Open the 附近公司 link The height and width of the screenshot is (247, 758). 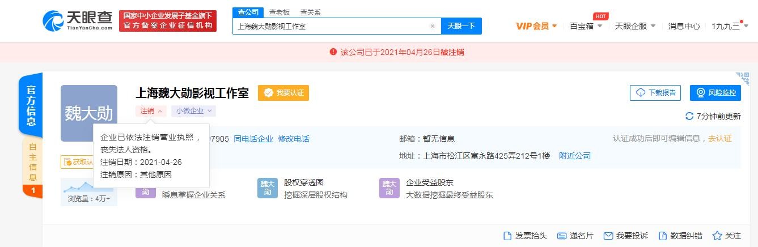(x=574, y=156)
